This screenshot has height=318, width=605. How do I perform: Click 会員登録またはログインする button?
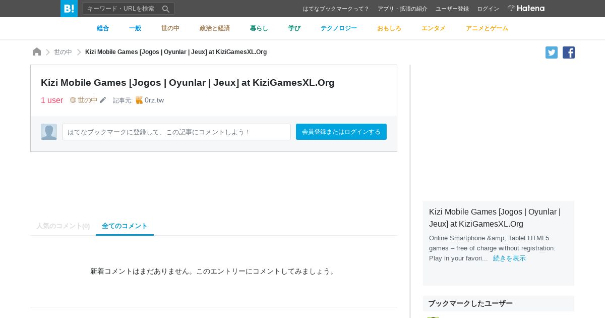point(341,132)
